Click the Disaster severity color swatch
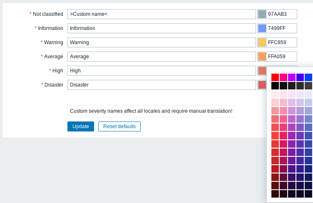 (262, 85)
